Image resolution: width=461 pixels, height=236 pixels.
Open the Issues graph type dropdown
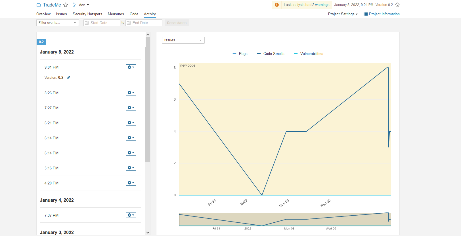tap(183, 40)
